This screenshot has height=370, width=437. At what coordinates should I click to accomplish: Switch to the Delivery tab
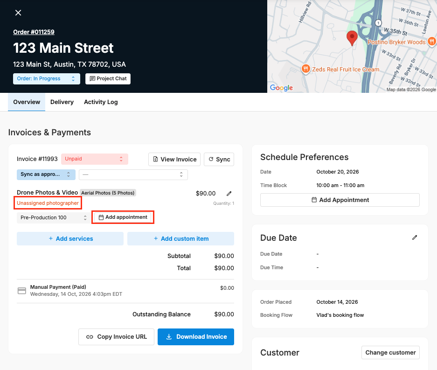pyautogui.click(x=62, y=102)
